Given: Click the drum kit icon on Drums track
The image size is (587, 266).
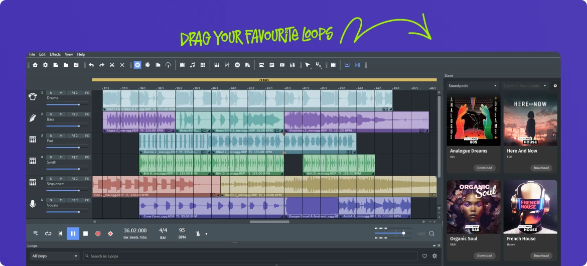Looking at the screenshot, I should point(33,97).
